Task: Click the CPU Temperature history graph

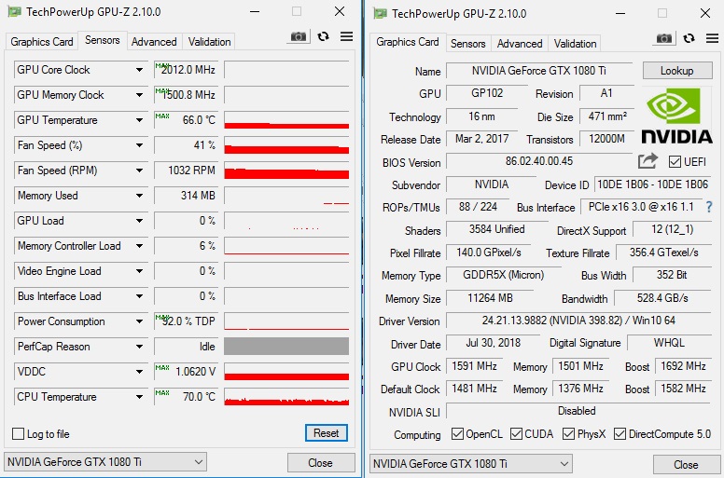Action: [x=286, y=397]
